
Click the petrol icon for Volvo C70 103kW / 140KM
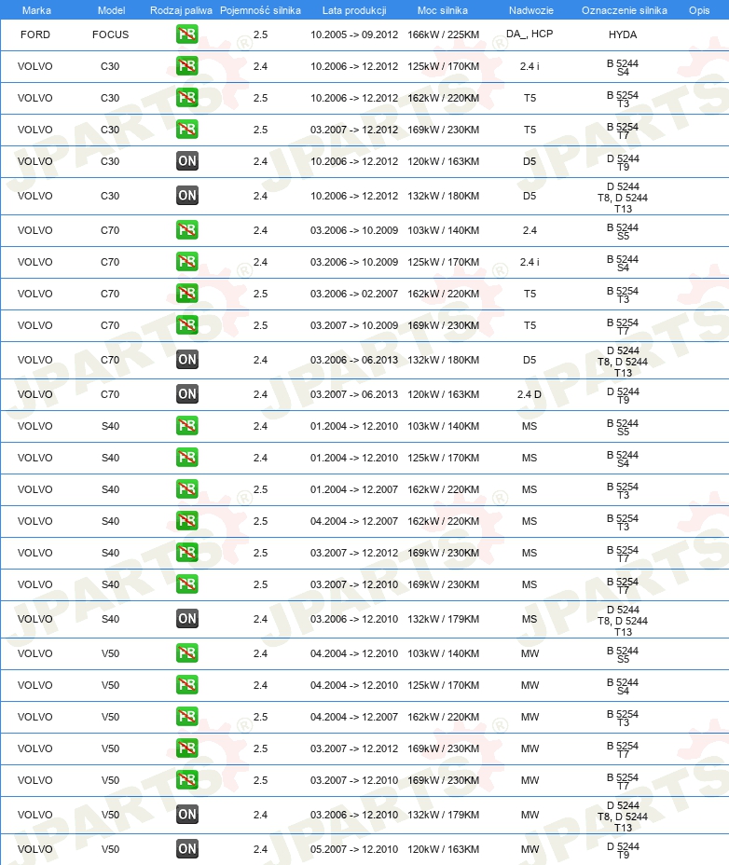click(x=187, y=230)
